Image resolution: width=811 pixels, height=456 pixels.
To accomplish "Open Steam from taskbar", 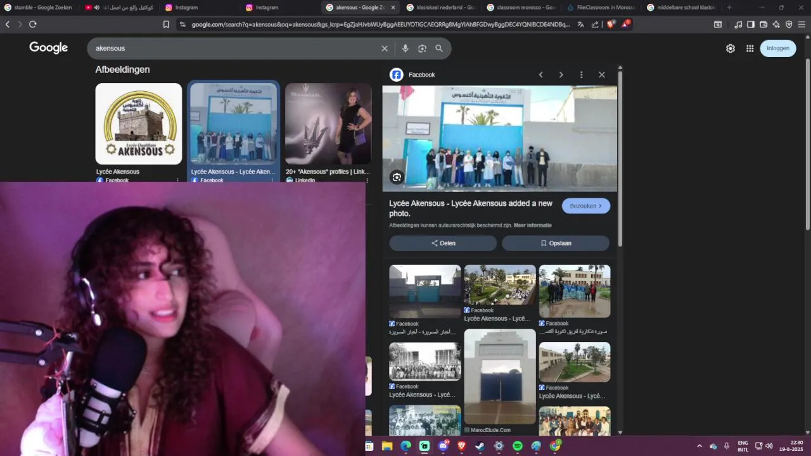I will coord(480,446).
